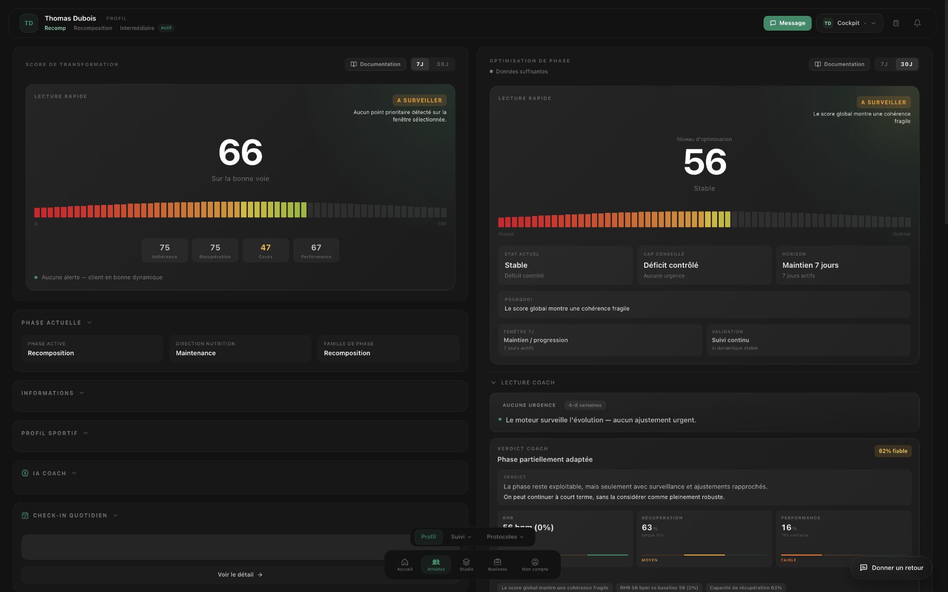This screenshot has height=592, width=948.
Task: Open Athlètes in bottom dock
Action: click(x=436, y=565)
